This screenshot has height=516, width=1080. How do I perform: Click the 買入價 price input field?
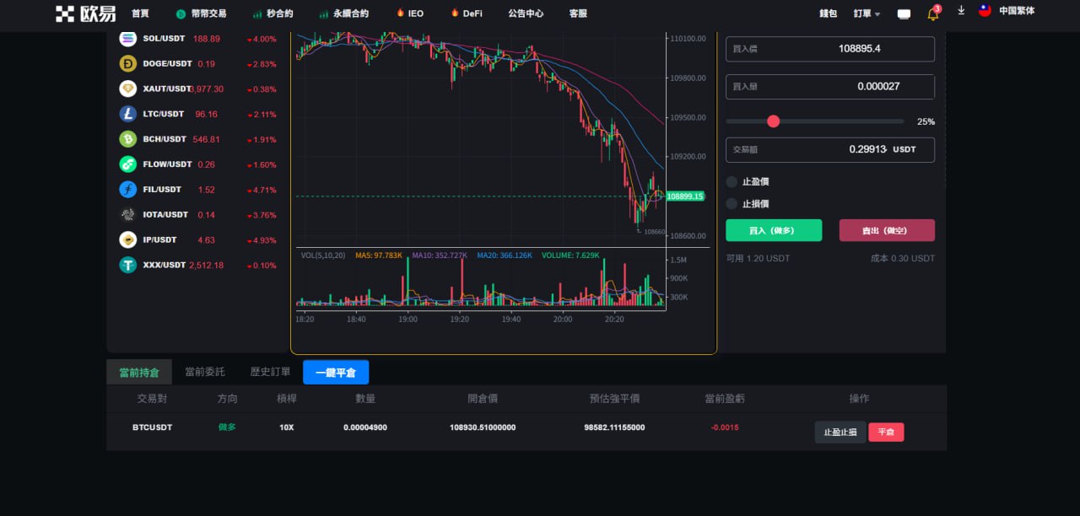click(830, 49)
